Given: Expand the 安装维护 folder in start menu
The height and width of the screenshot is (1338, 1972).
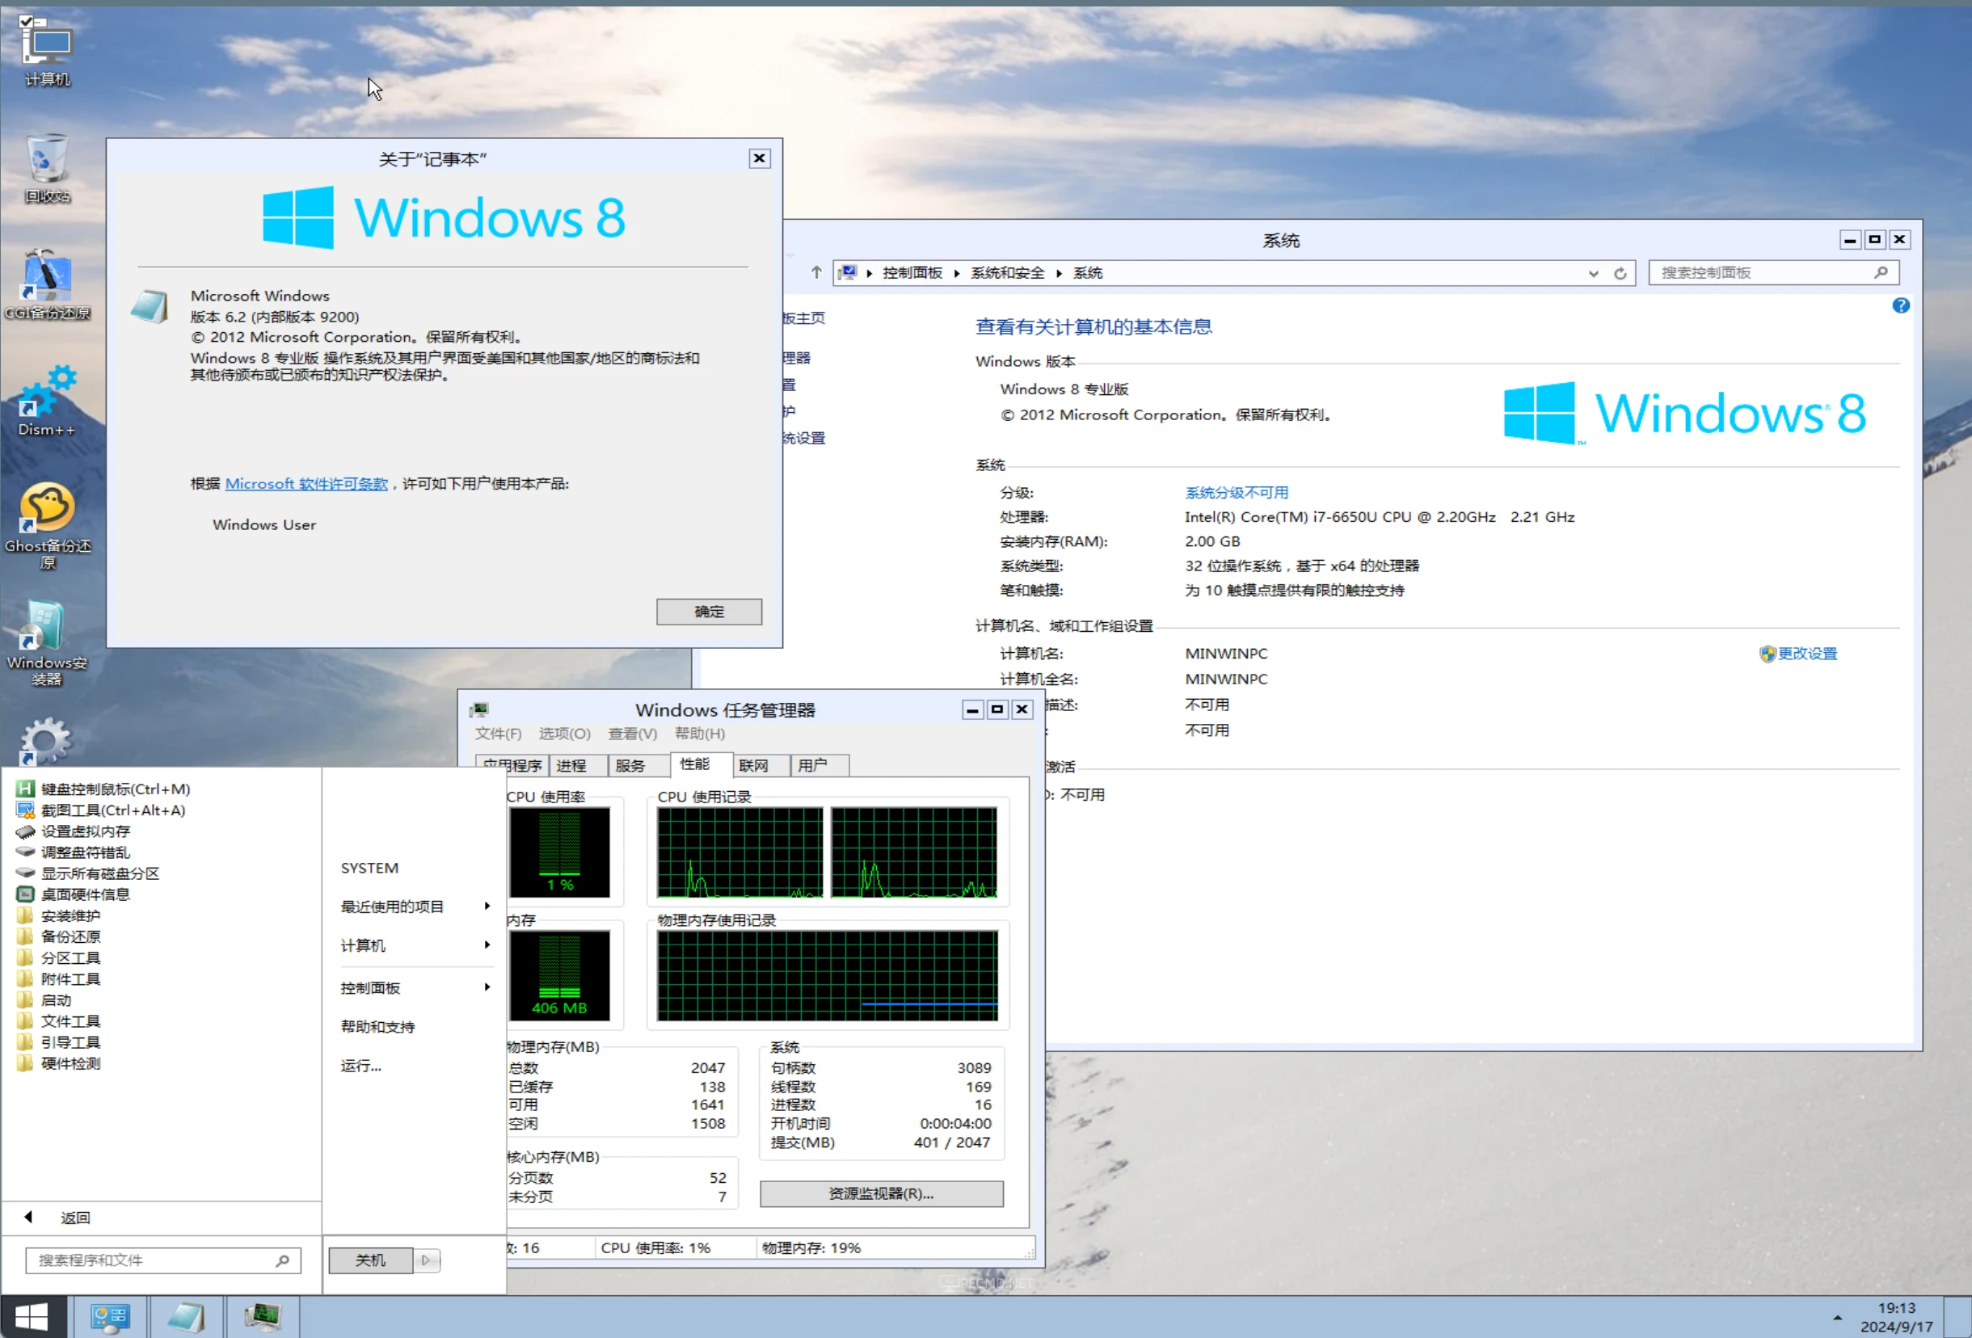Looking at the screenshot, I should pos(59,915).
